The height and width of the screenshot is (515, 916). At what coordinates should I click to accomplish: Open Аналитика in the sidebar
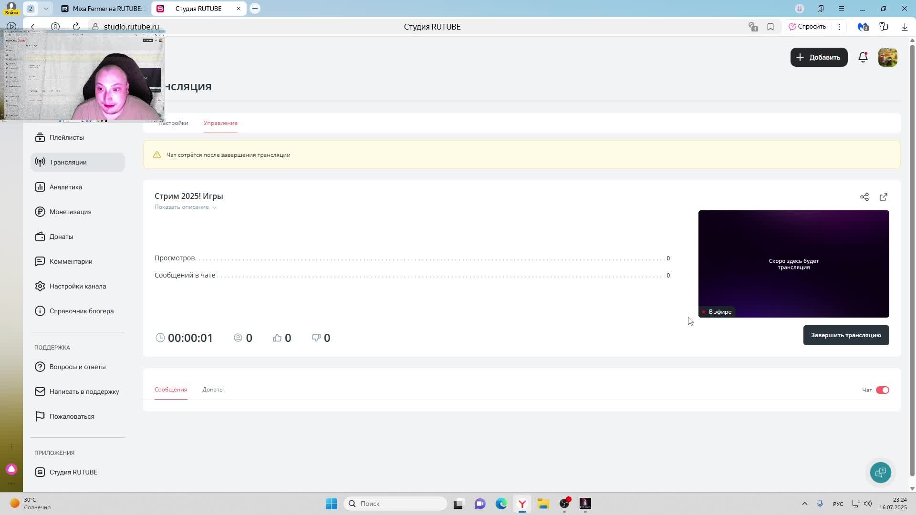(66, 187)
